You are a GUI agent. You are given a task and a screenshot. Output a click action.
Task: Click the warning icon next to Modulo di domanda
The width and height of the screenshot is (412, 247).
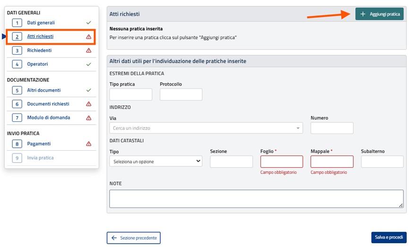click(88, 118)
